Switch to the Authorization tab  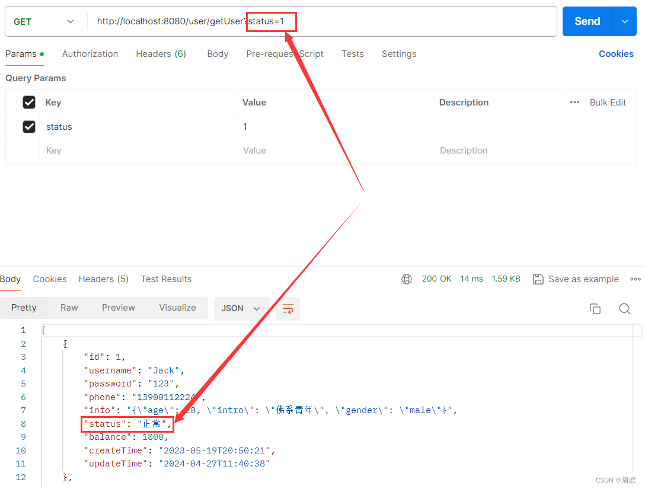coord(90,53)
